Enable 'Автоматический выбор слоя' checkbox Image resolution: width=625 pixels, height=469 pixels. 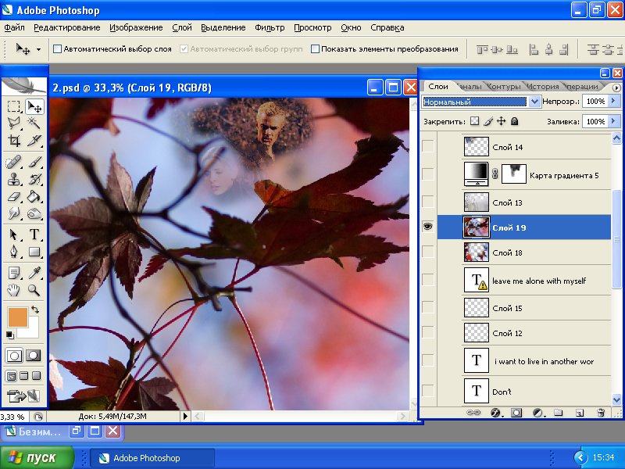pyautogui.click(x=57, y=48)
